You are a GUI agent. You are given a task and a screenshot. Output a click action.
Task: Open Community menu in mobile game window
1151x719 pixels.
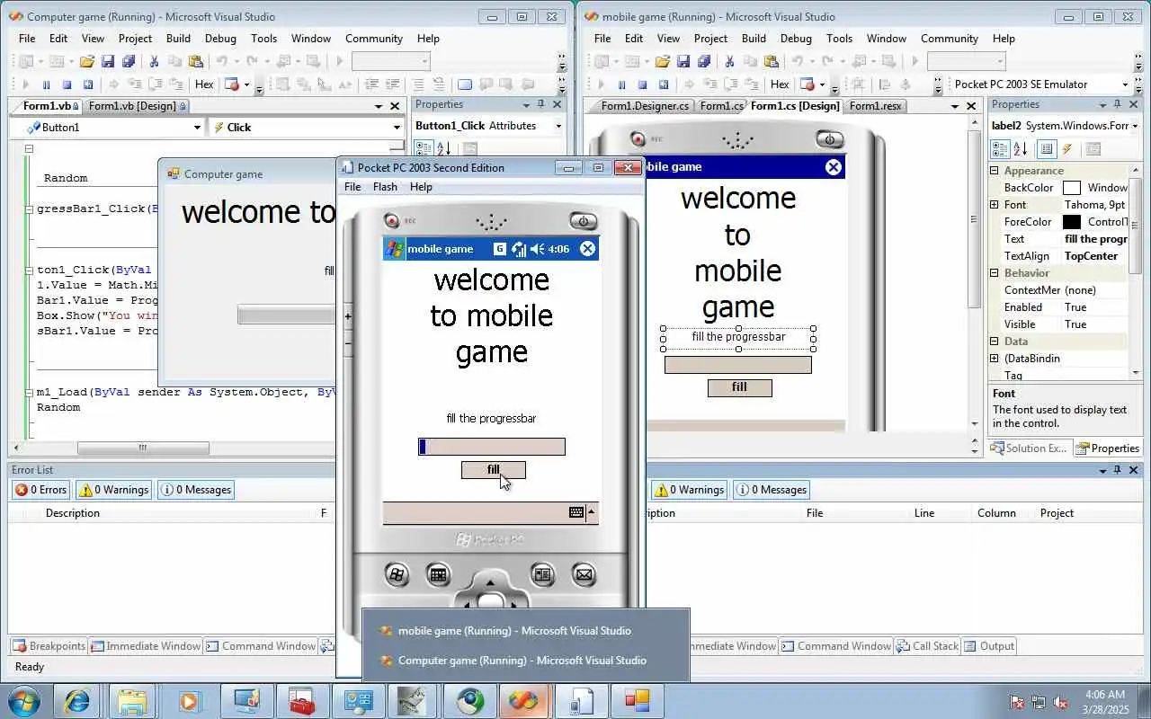(950, 39)
